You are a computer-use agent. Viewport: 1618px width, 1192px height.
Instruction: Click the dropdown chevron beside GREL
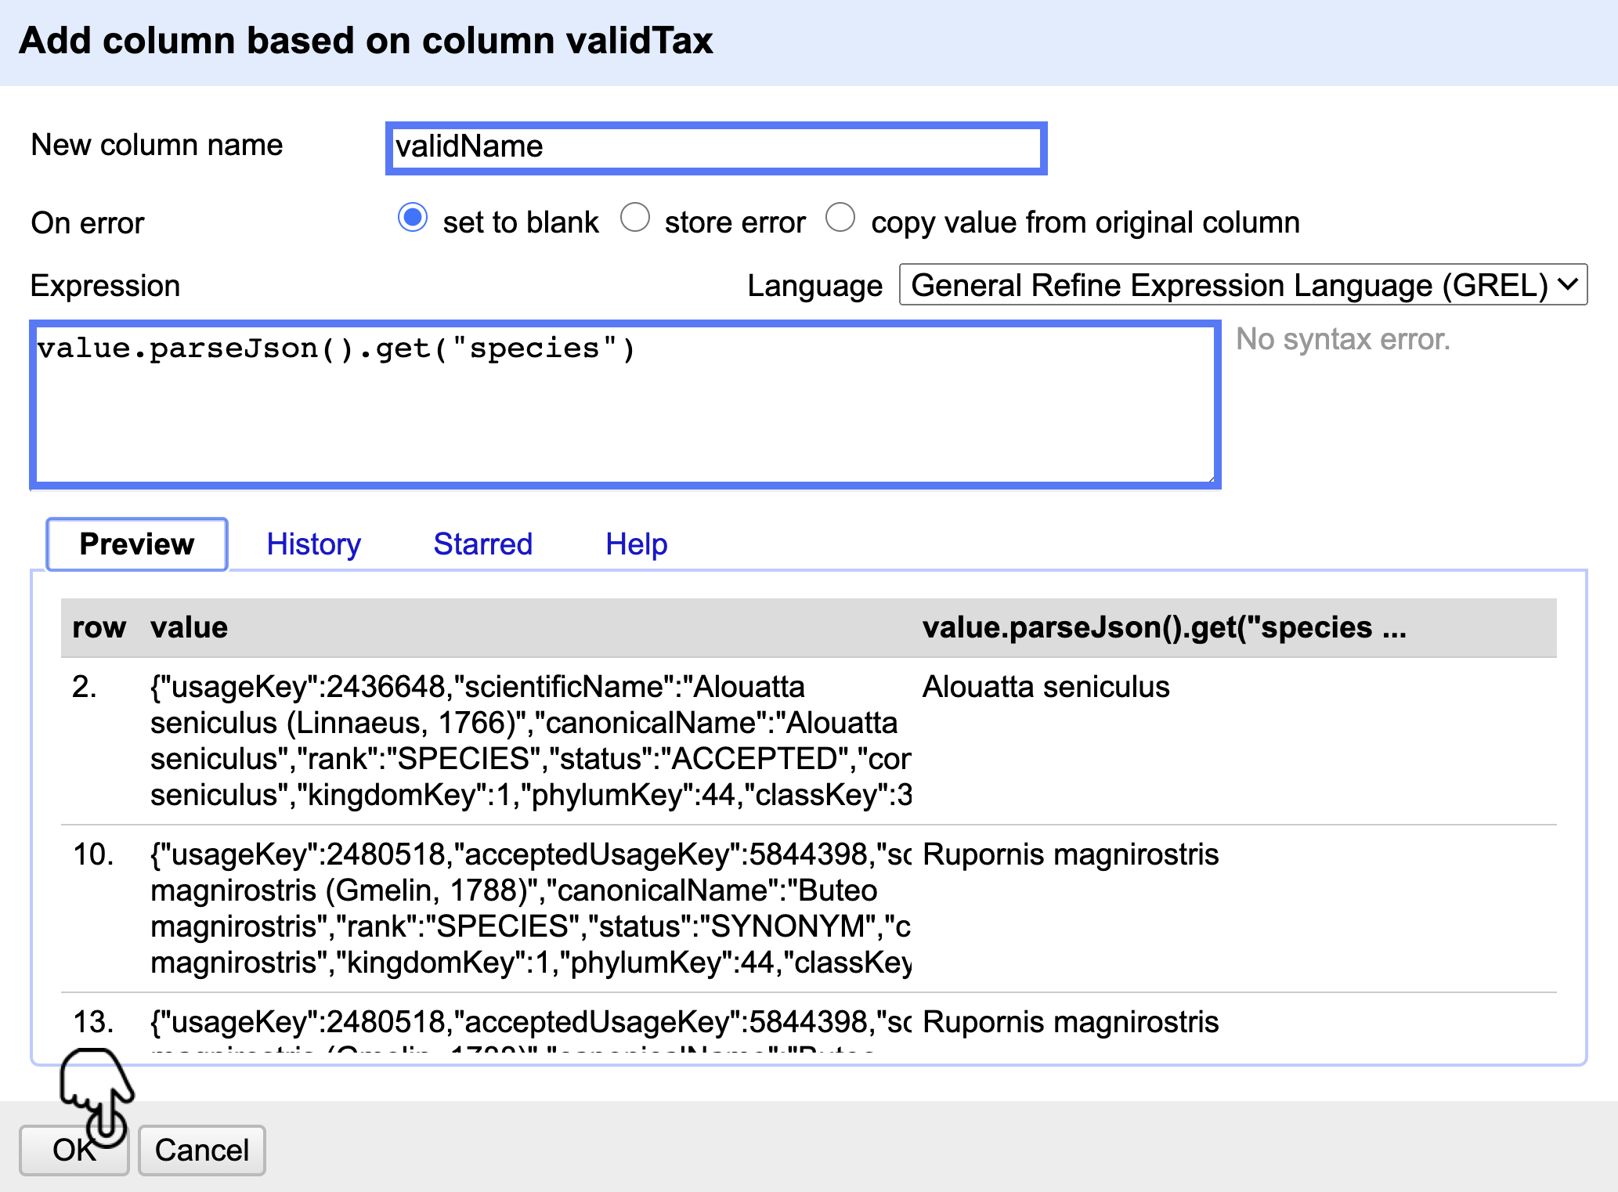coord(1567,284)
